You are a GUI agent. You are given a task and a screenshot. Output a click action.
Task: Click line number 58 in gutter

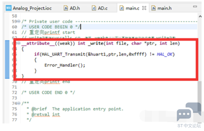pyautogui.click(x=14, y=16)
